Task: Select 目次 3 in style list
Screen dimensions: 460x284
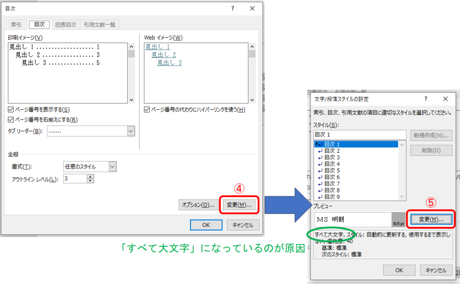Action: (x=332, y=157)
